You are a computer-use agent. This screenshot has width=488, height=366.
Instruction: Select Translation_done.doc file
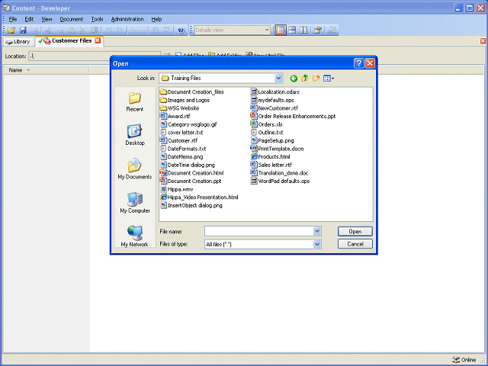pos(280,173)
